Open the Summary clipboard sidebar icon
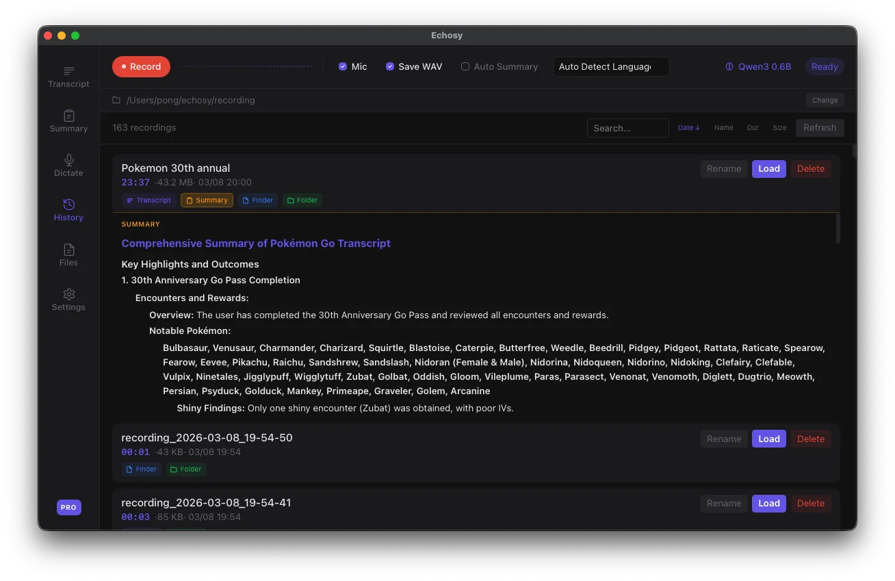895x581 pixels. pyautogui.click(x=68, y=116)
